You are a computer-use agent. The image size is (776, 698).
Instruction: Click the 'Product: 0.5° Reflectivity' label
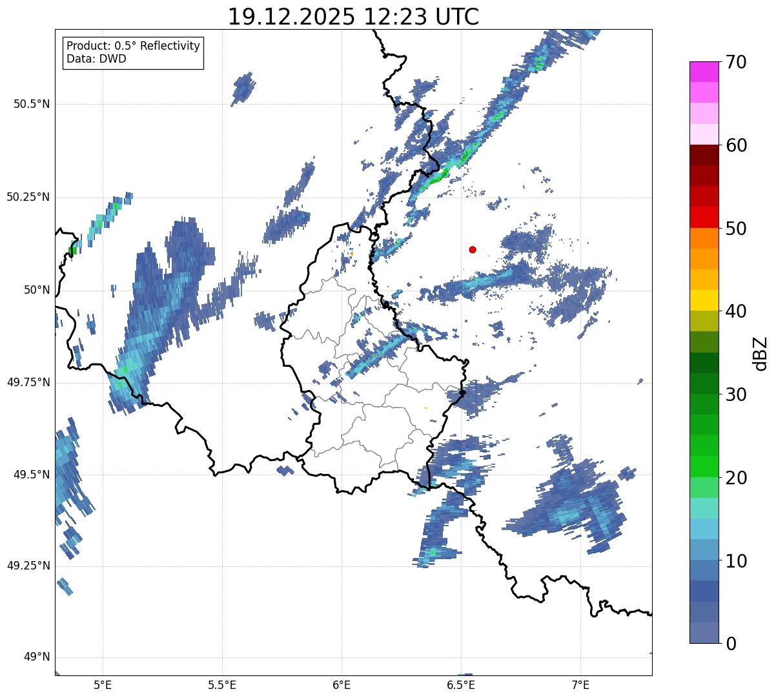(134, 46)
